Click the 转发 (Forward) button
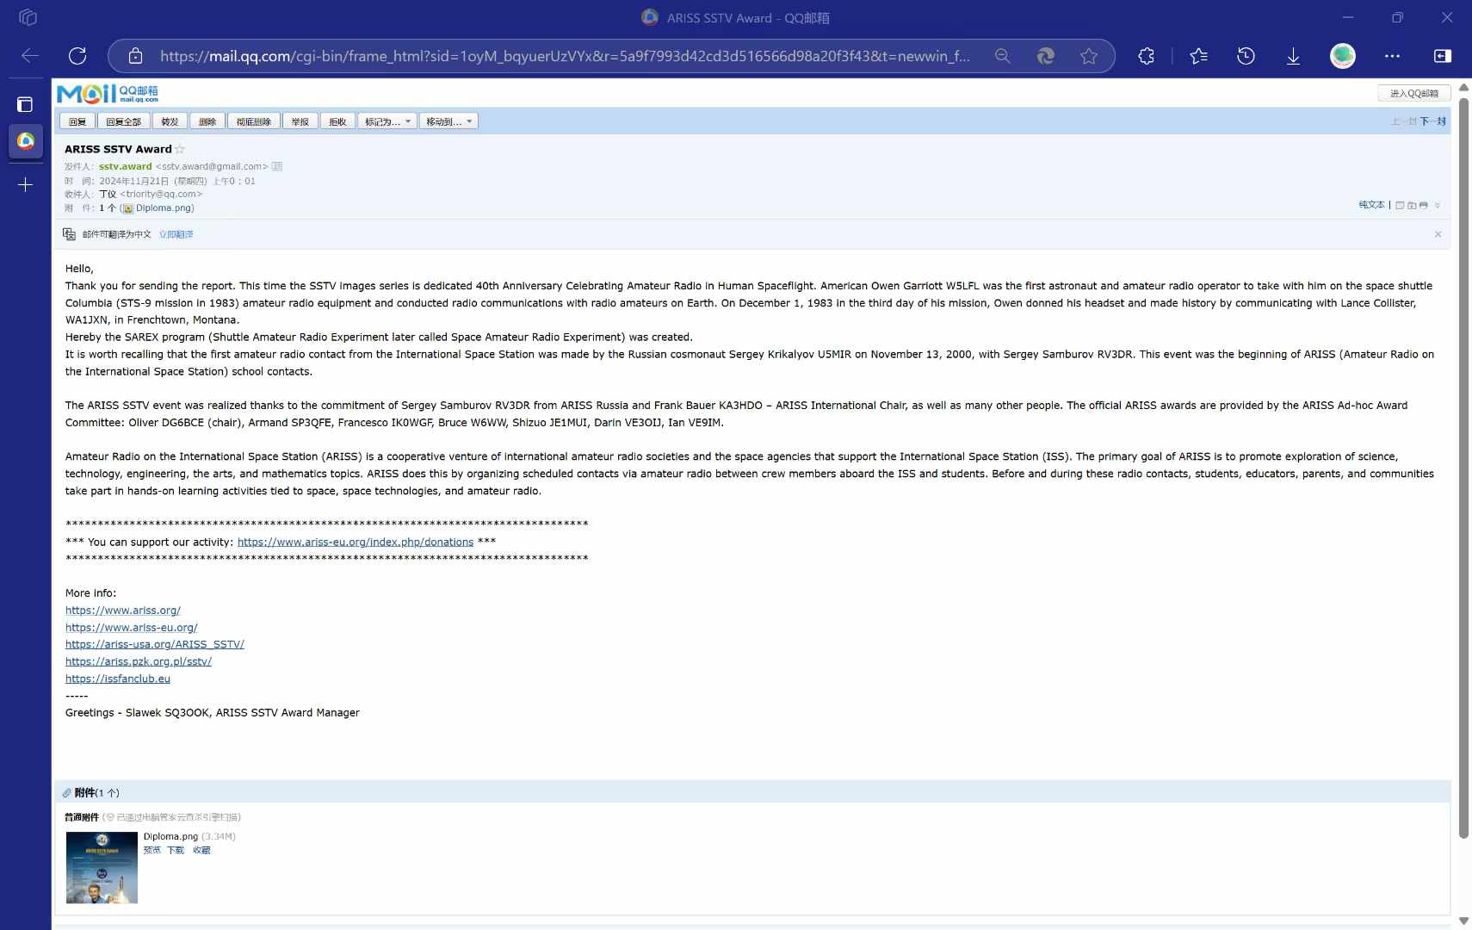The height and width of the screenshot is (930, 1472). [170, 121]
